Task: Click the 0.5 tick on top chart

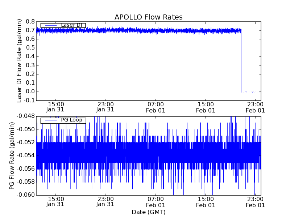Action: pyautogui.click(x=30, y=48)
